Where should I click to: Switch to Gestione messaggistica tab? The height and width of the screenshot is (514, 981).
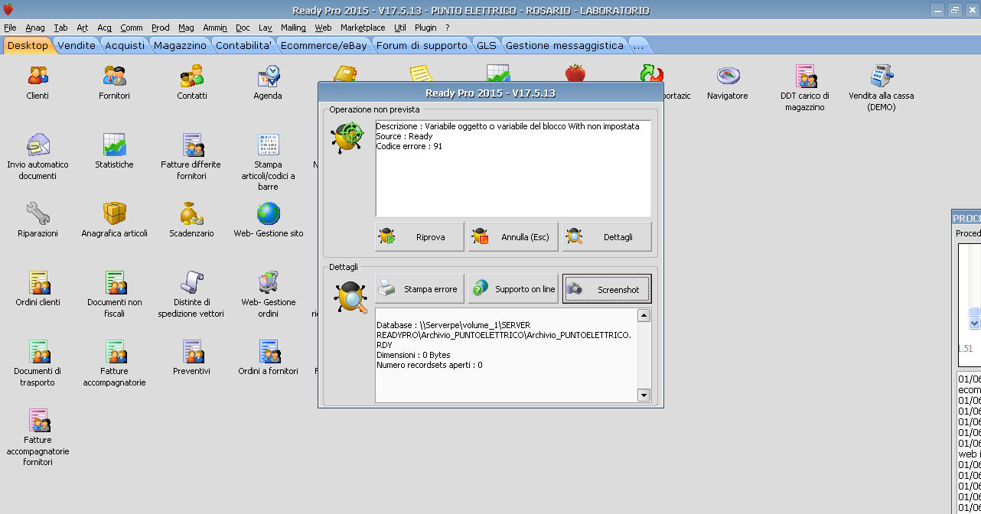pyautogui.click(x=565, y=45)
